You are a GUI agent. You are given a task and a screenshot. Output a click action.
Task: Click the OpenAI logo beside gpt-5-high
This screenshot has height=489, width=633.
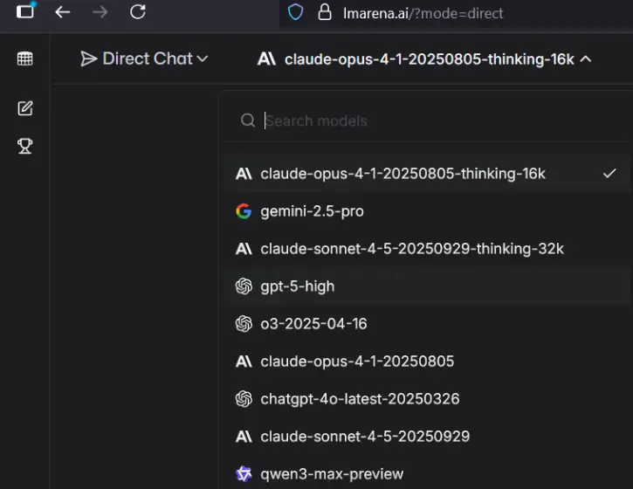pyautogui.click(x=244, y=286)
